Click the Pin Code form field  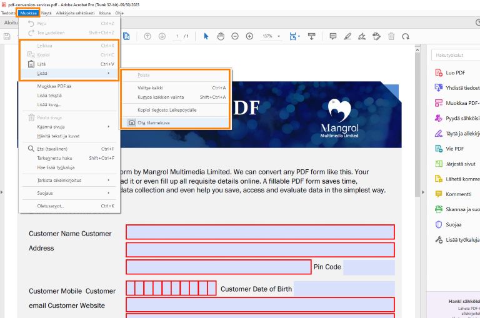point(369,267)
